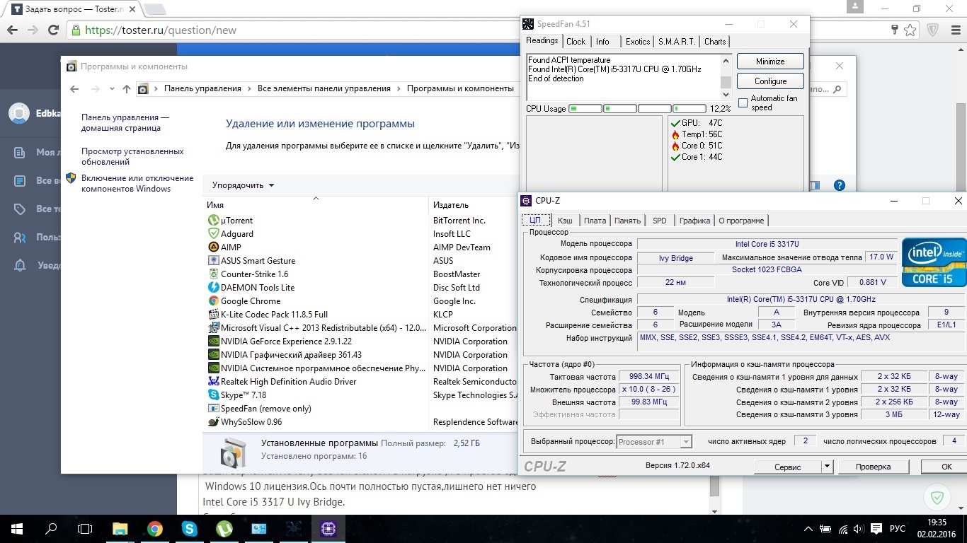Click the Adguard shield icon in list
The image size is (967, 543).
pyautogui.click(x=214, y=234)
